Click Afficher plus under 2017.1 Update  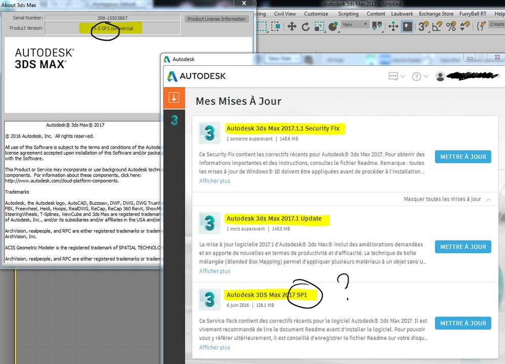[x=215, y=271]
